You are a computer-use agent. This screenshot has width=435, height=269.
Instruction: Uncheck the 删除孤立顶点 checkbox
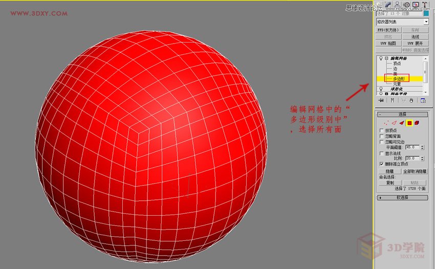pyautogui.click(x=381, y=164)
